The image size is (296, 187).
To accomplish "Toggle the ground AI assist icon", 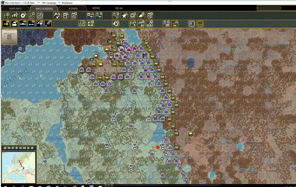I will (141, 24).
